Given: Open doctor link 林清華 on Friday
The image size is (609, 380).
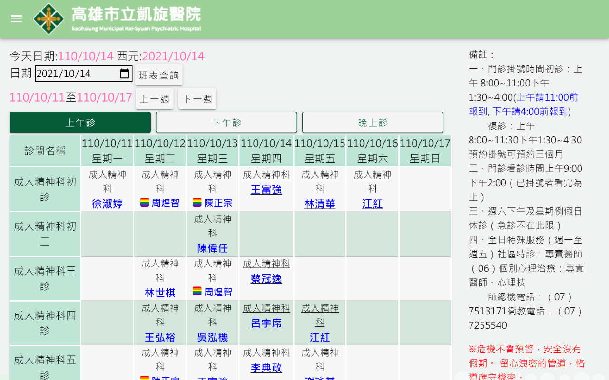Looking at the screenshot, I should click(320, 204).
